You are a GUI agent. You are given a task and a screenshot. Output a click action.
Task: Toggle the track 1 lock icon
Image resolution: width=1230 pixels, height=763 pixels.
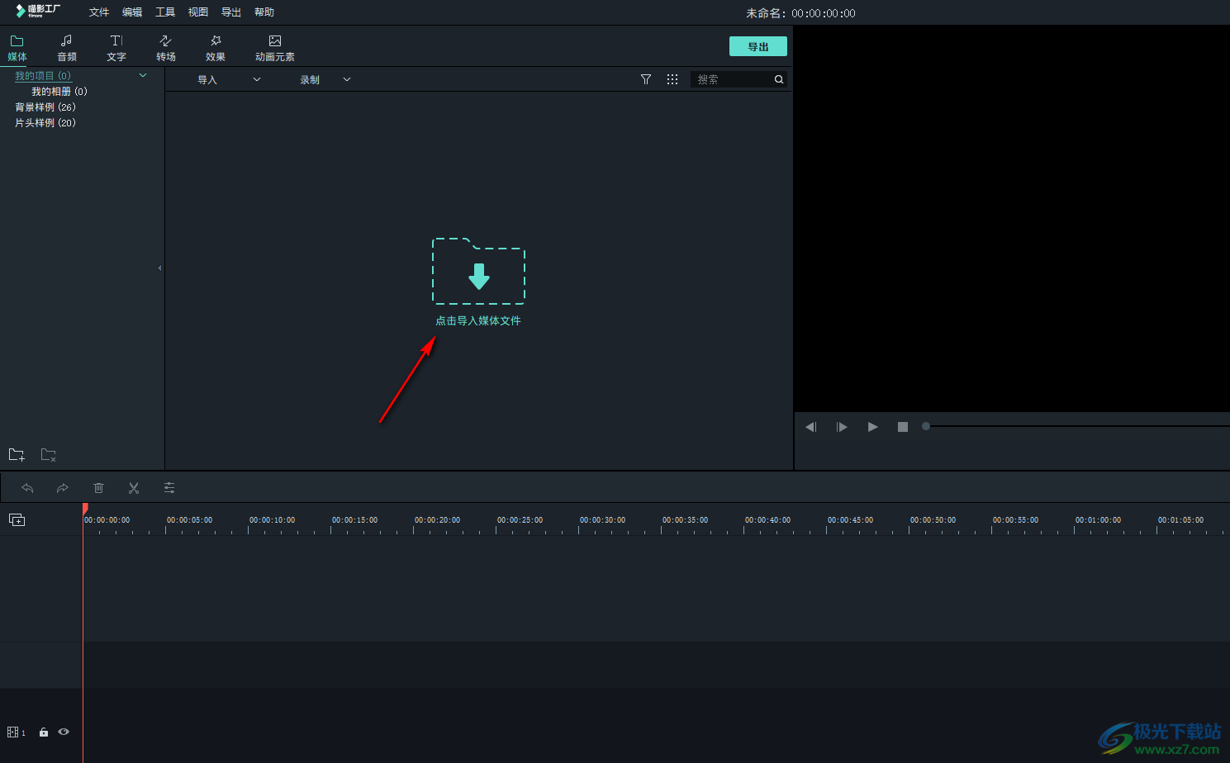pos(44,732)
